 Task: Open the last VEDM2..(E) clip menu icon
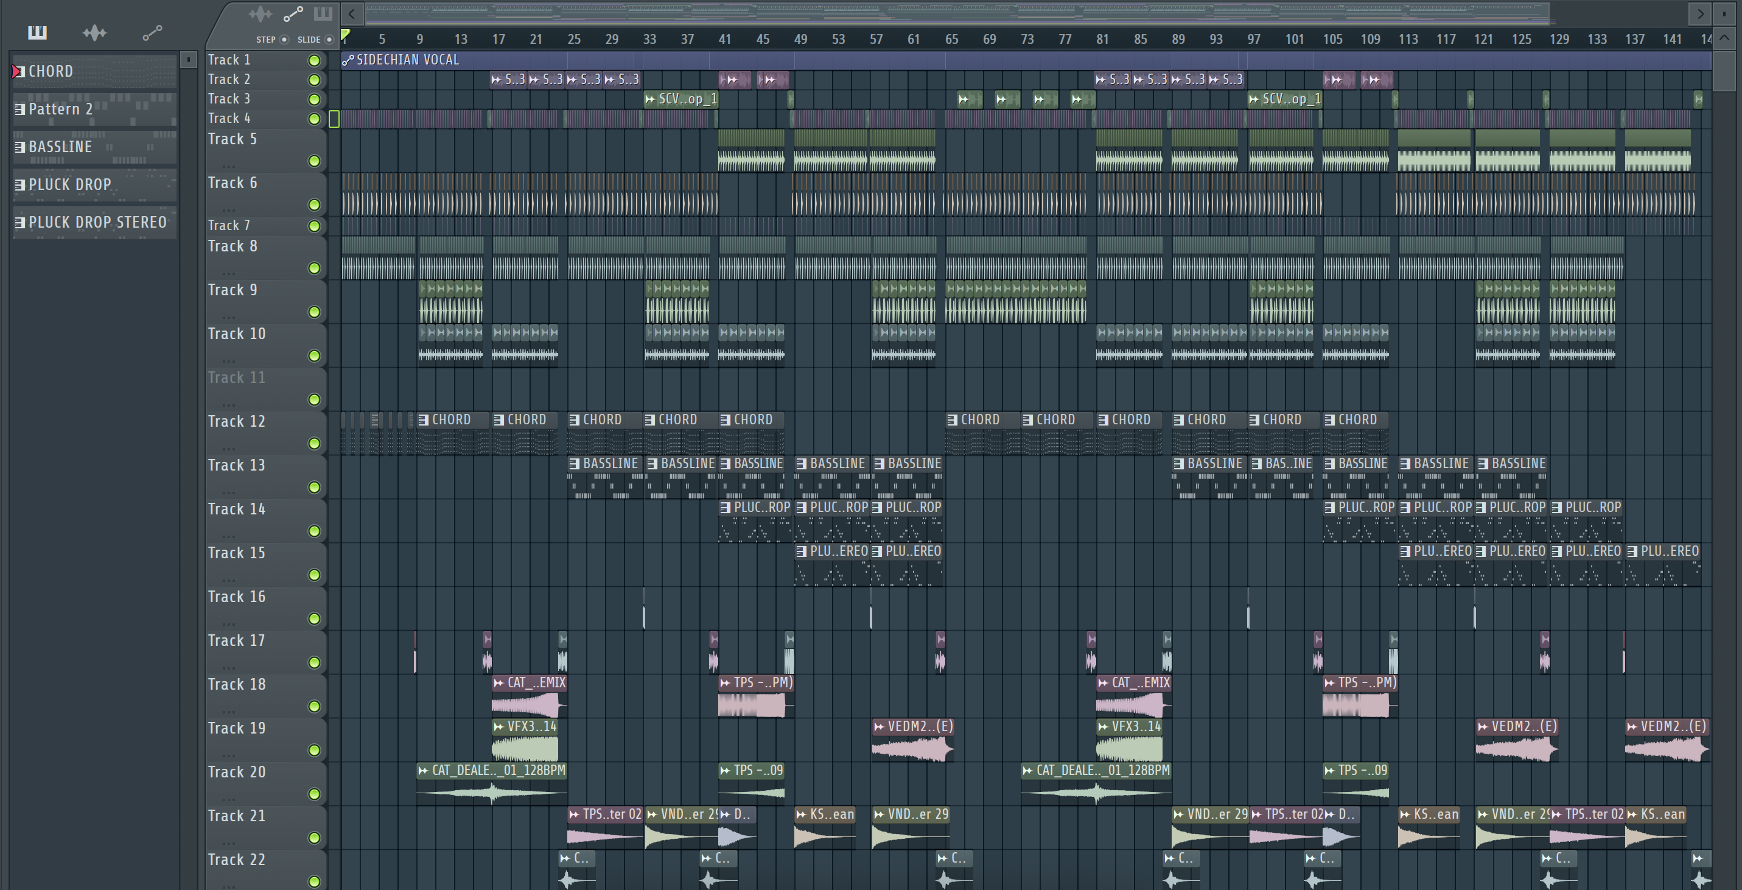click(x=1632, y=726)
